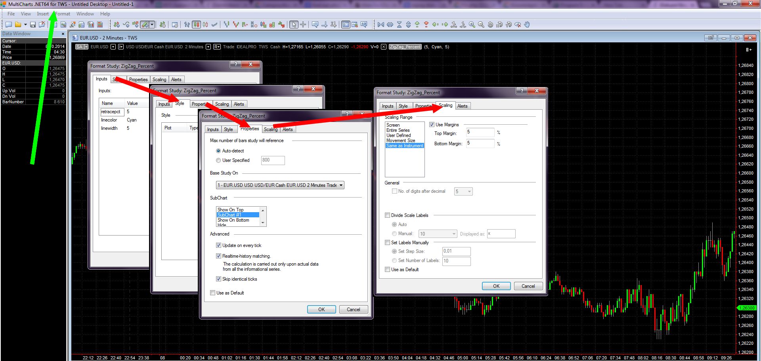Select the crosshair cursor tool
The height and width of the screenshot is (361, 761).
(x=303, y=25)
